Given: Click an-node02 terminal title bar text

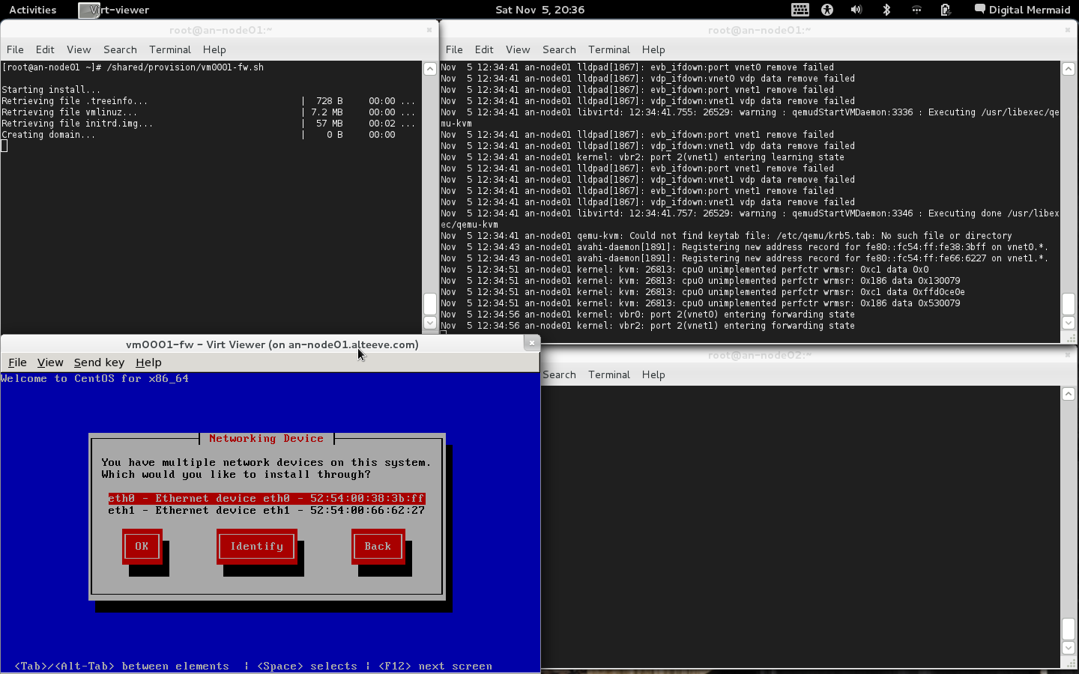Looking at the screenshot, I should (760, 355).
